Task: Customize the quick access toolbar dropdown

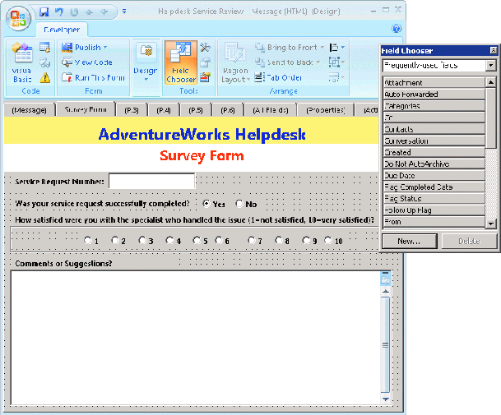Action: click(x=124, y=12)
